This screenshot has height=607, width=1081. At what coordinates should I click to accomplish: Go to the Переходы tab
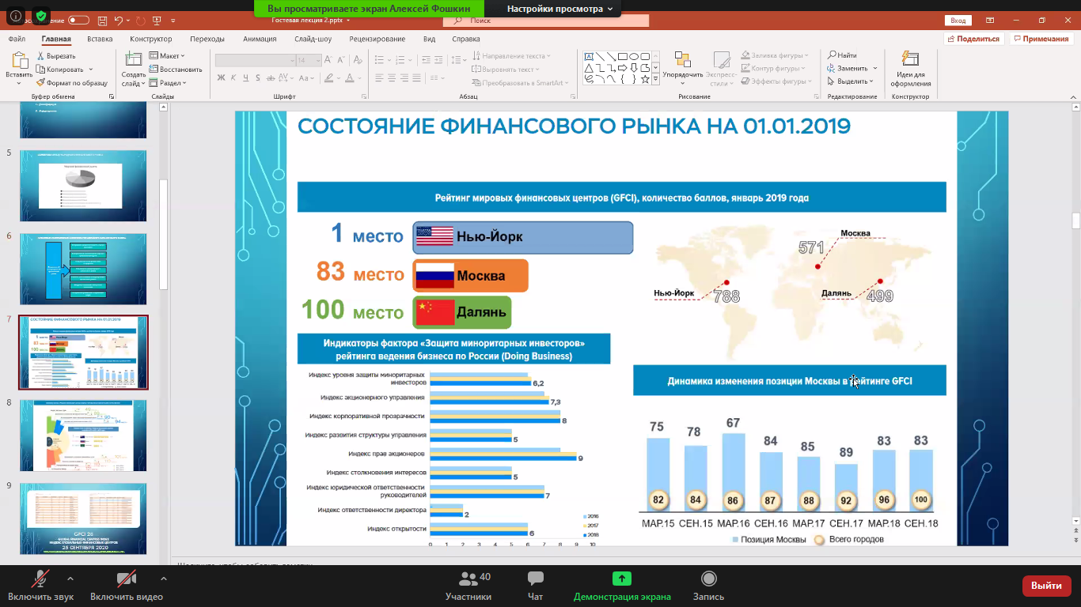(x=207, y=39)
